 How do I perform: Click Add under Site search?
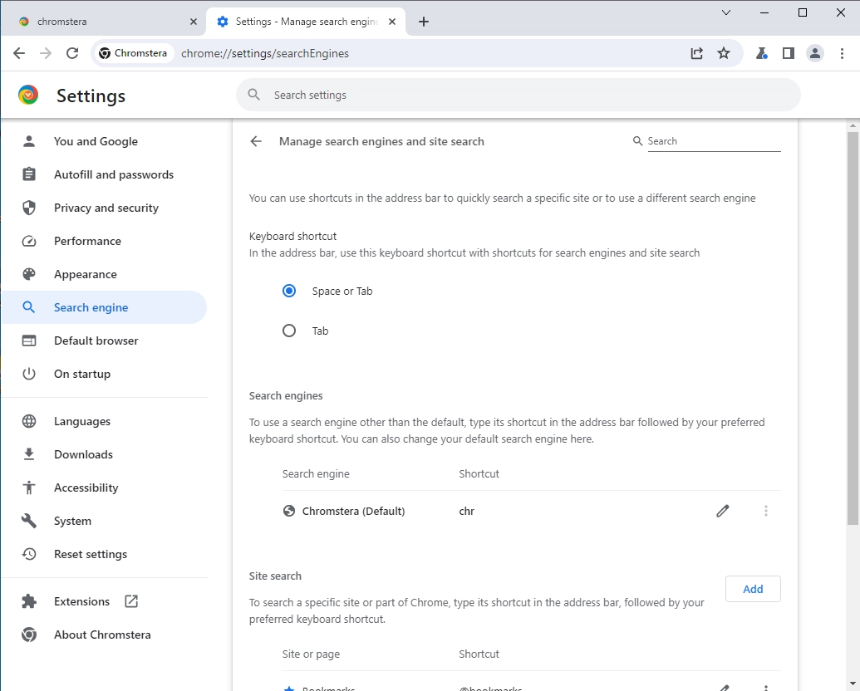click(x=752, y=589)
